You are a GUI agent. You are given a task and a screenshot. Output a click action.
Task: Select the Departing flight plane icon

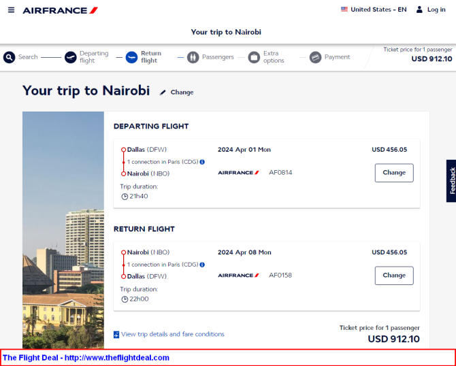click(70, 57)
